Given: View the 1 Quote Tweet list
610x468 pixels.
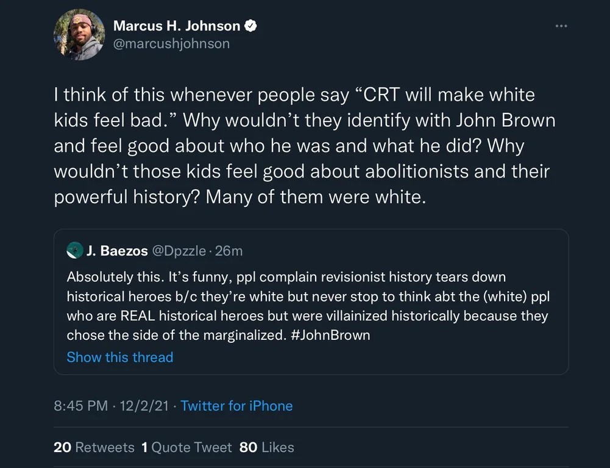Looking at the screenshot, I should [x=186, y=447].
